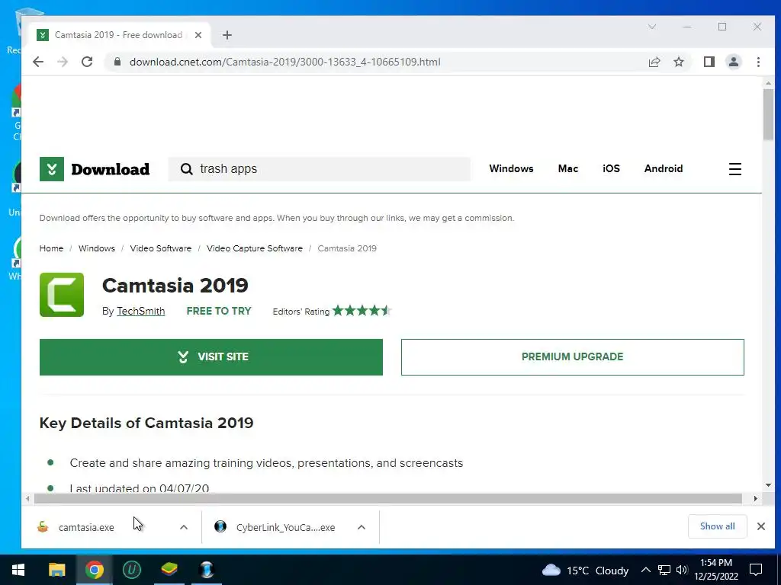Click the FREE TO TRY label

(x=219, y=311)
